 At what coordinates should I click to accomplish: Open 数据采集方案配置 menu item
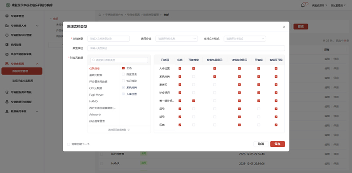pos(23,81)
